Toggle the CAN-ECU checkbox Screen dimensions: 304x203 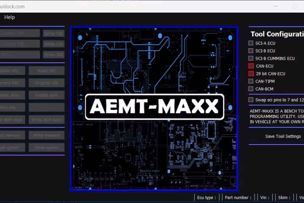tap(251, 66)
